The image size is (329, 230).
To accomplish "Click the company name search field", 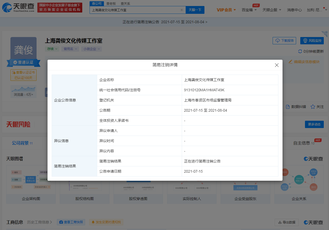I will tap(134, 10).
